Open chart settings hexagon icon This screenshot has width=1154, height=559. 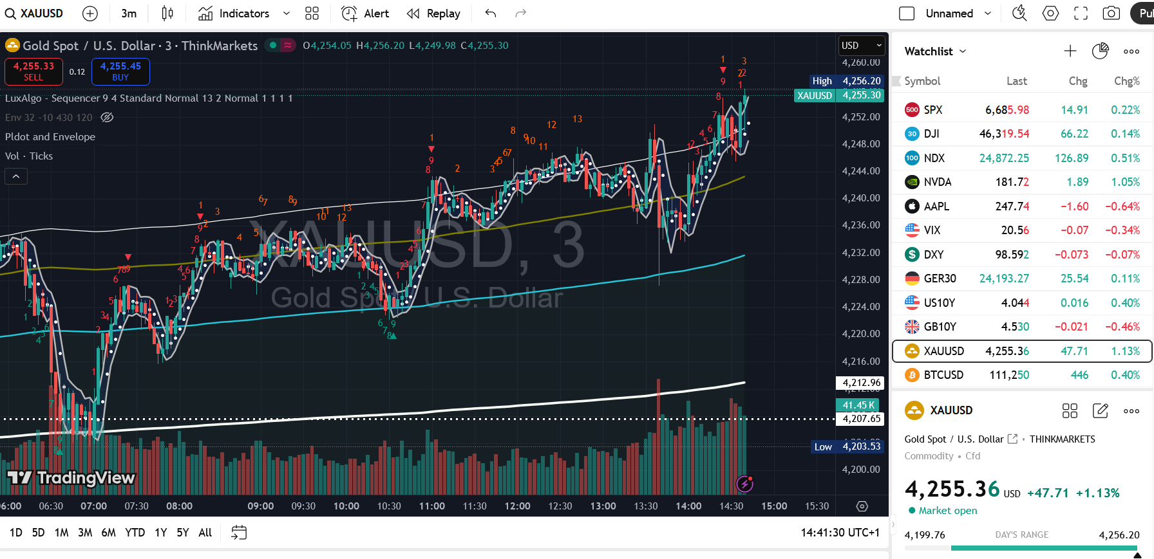tap(1050, 14)
